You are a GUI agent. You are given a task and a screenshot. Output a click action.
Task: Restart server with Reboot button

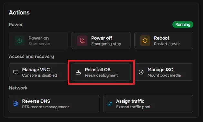[x=164, y=41]
